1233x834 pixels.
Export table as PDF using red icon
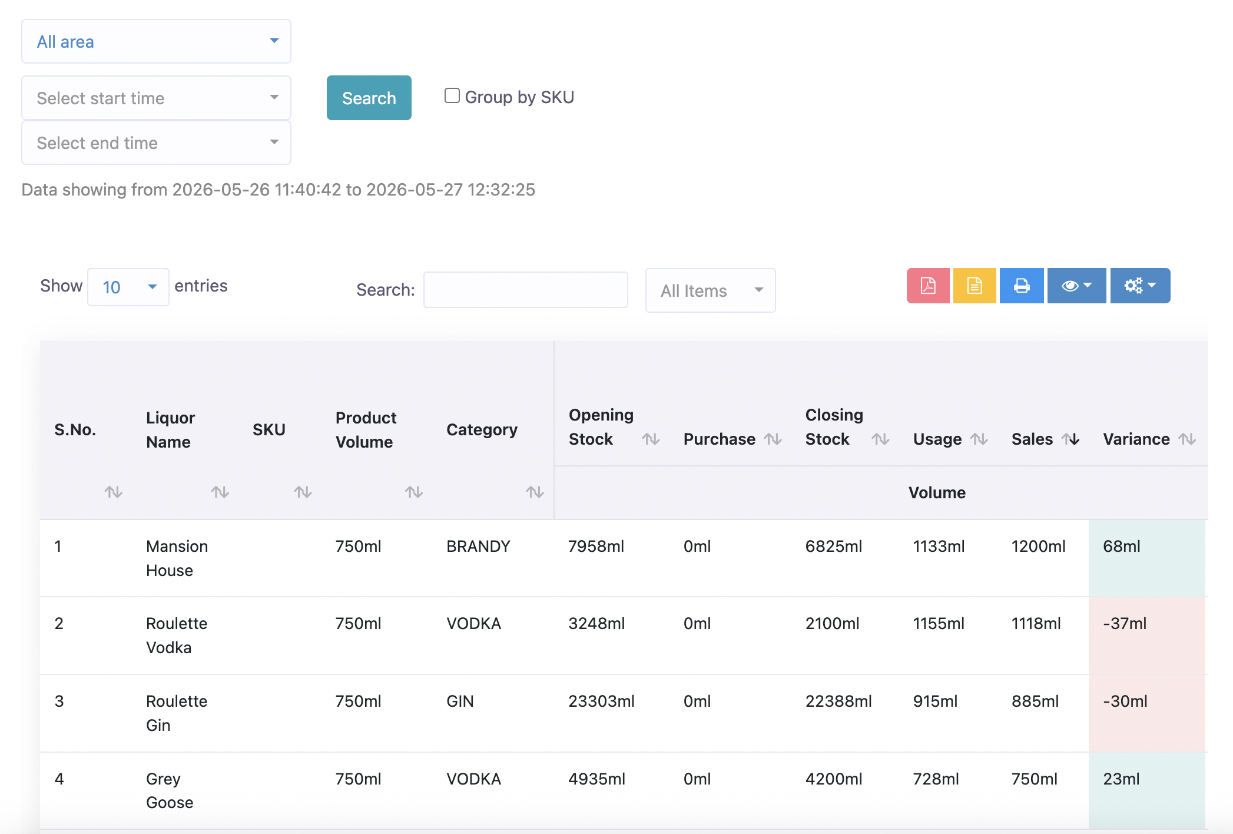coord(928,286)
